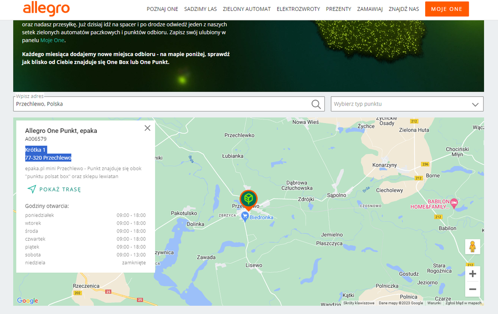This screenshot has width=498, height=314.
Task: Click the Google logo on the map
Action: point(27,301)
